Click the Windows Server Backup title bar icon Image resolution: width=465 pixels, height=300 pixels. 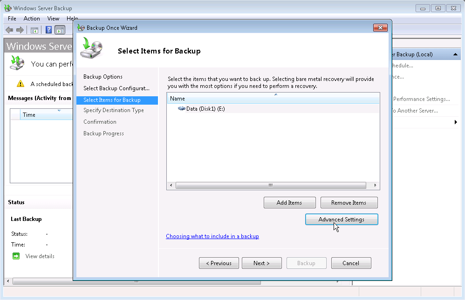tap(7, 8)
